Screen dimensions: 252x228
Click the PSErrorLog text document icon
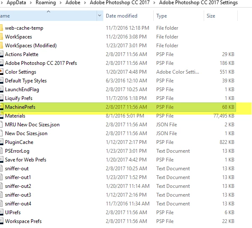coord(1,151)
